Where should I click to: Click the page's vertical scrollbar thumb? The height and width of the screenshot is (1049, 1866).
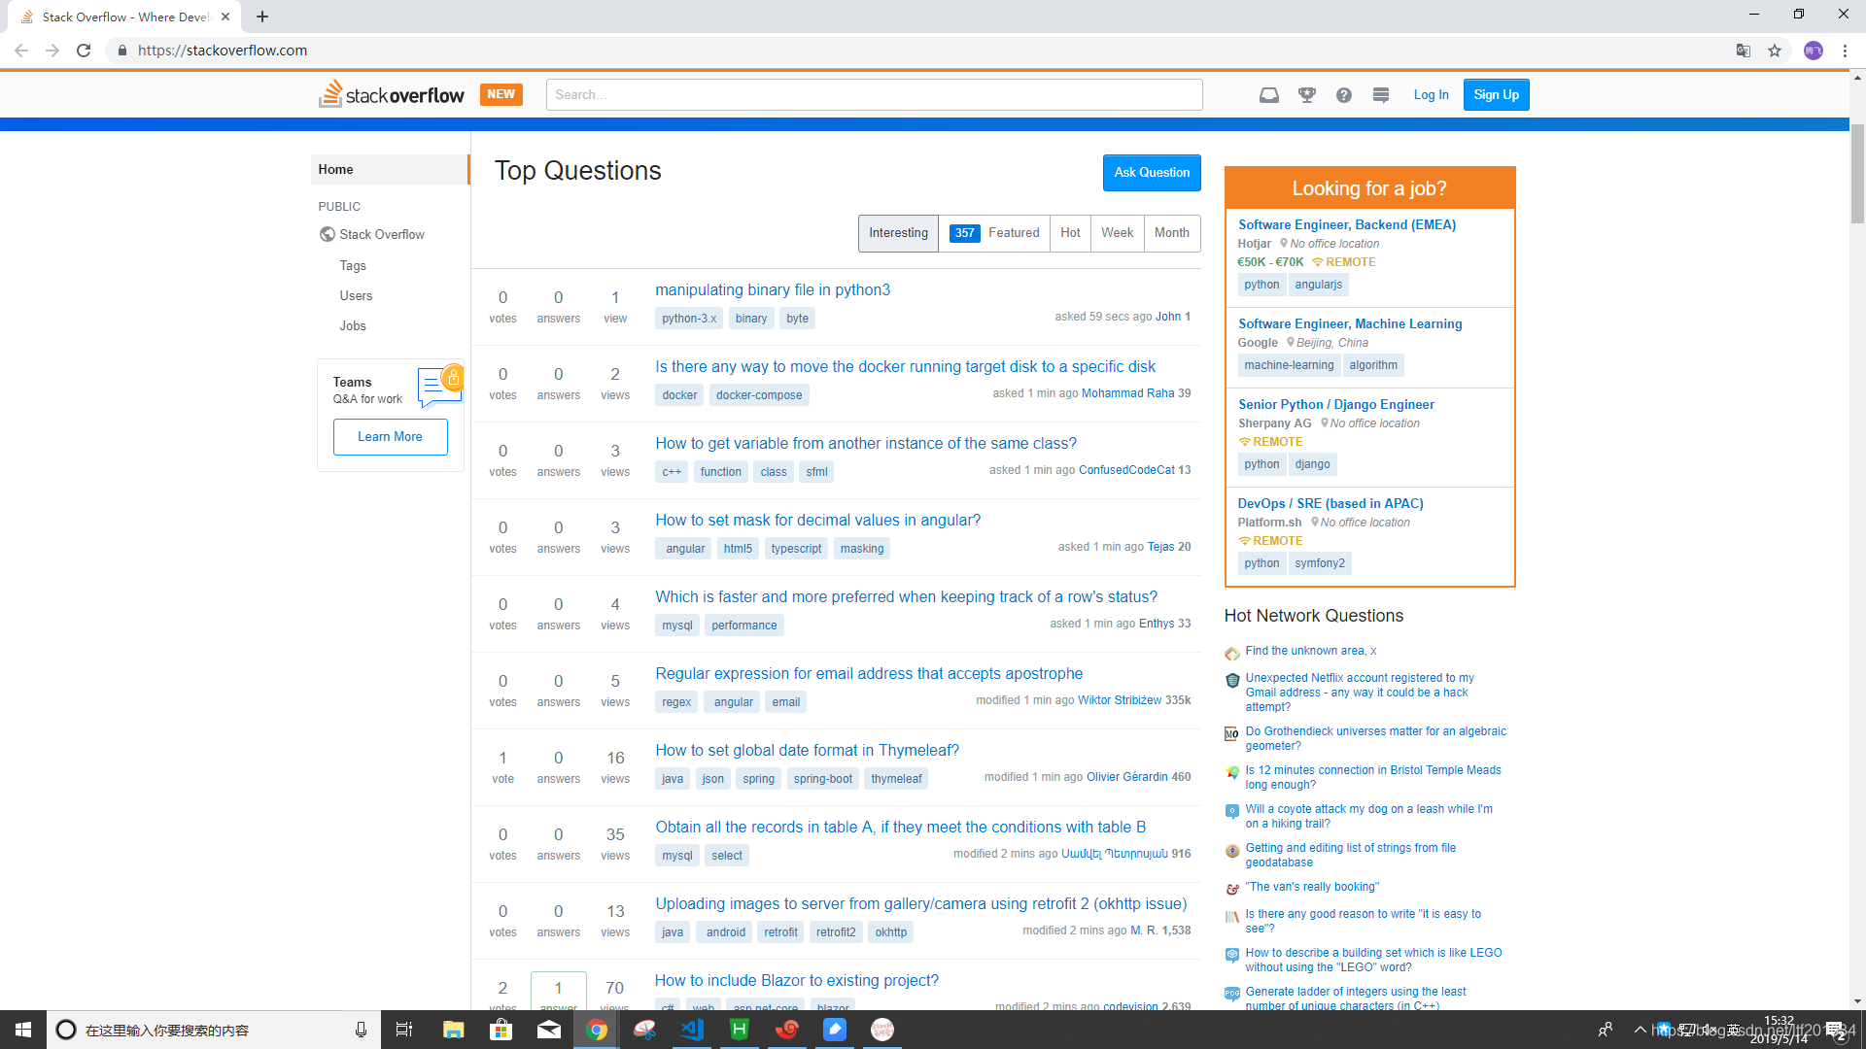tap(1857, 175)
